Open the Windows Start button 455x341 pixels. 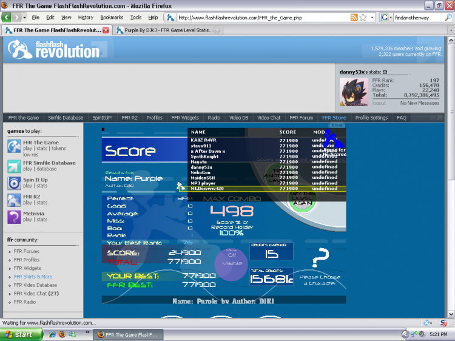pyautogui.click(x=21, y=334)
